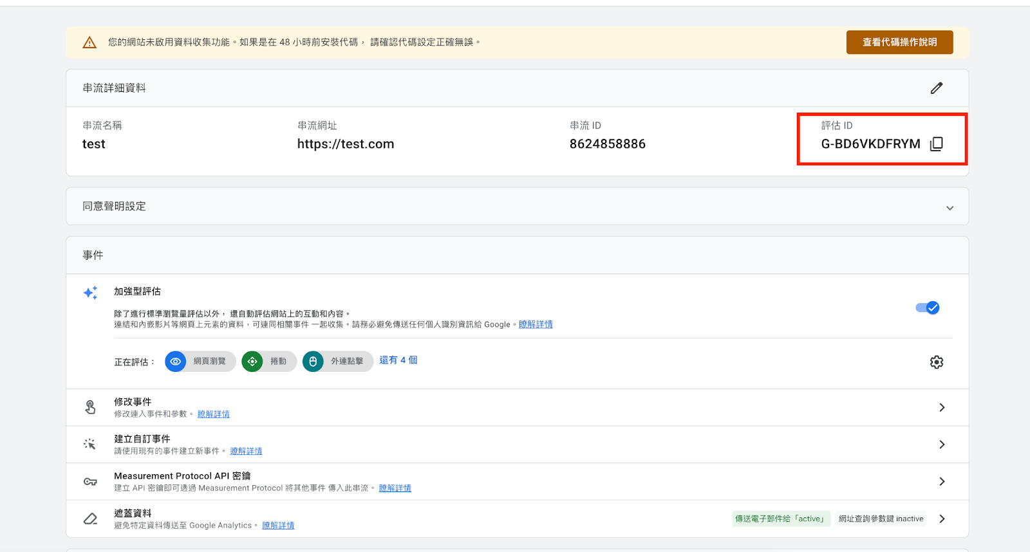1030x552 pixels.
Task: Click the 網頁瀏覽 eye chip icon
Action: tap(176, 362)
